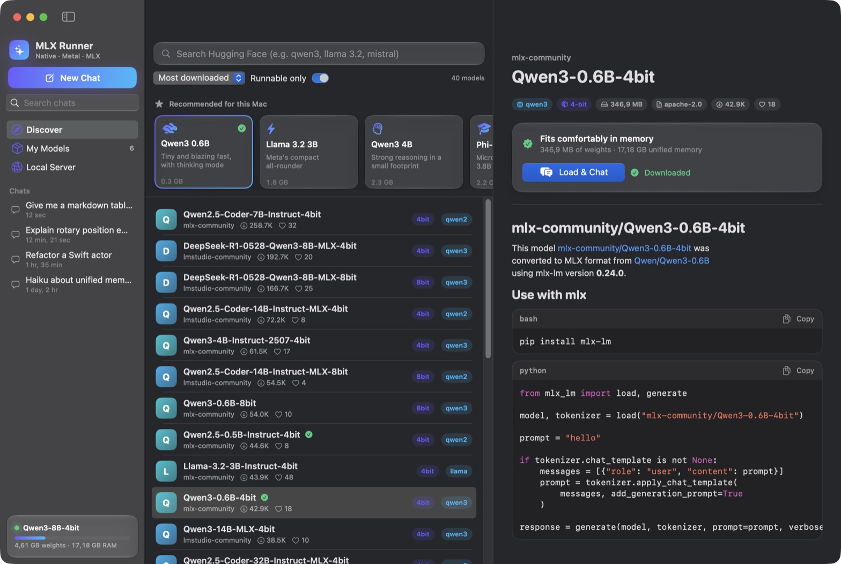Viewport: 841px width, 564px height.
Task: Click the Search chats field
Action: (x=72, y=103)
